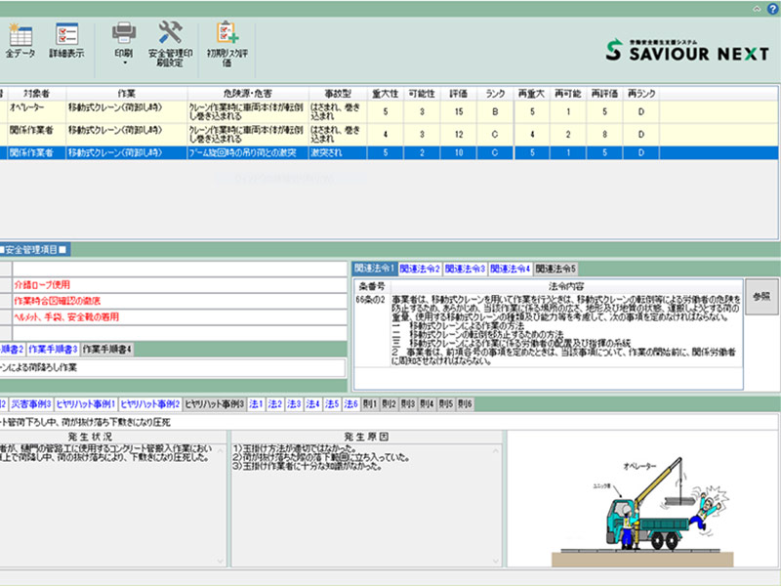781x586 pixels.
Task: Switch to the 関連法令2 tab
Action: click(x=420, y=268)
